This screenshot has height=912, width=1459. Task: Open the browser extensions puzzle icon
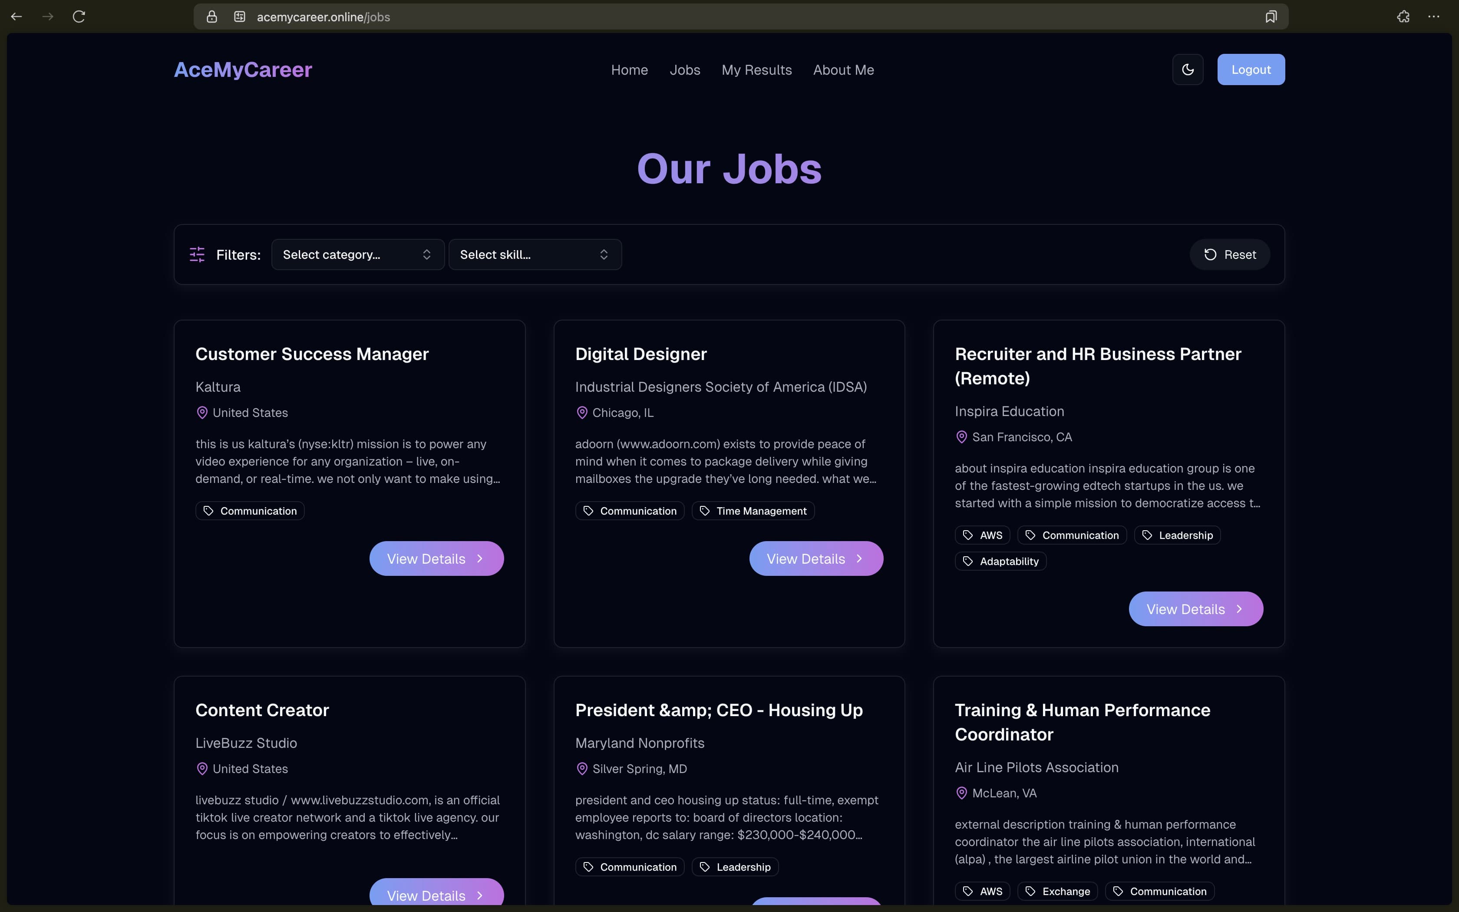tap(1403, 17)
